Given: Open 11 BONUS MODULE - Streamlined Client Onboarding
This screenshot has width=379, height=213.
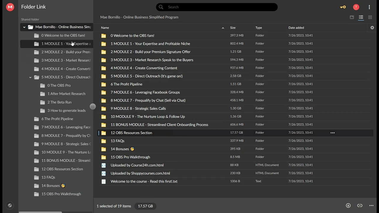Looking at the screenshot, I should pyautogui.click(x=236, y=125).
